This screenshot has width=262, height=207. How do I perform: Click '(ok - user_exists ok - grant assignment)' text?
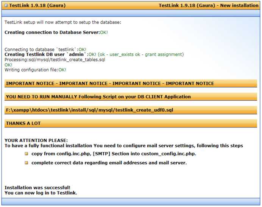[x=141, y=54]
